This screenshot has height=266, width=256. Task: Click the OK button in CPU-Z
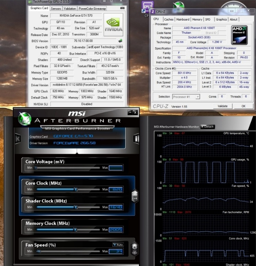coord(243,106)
